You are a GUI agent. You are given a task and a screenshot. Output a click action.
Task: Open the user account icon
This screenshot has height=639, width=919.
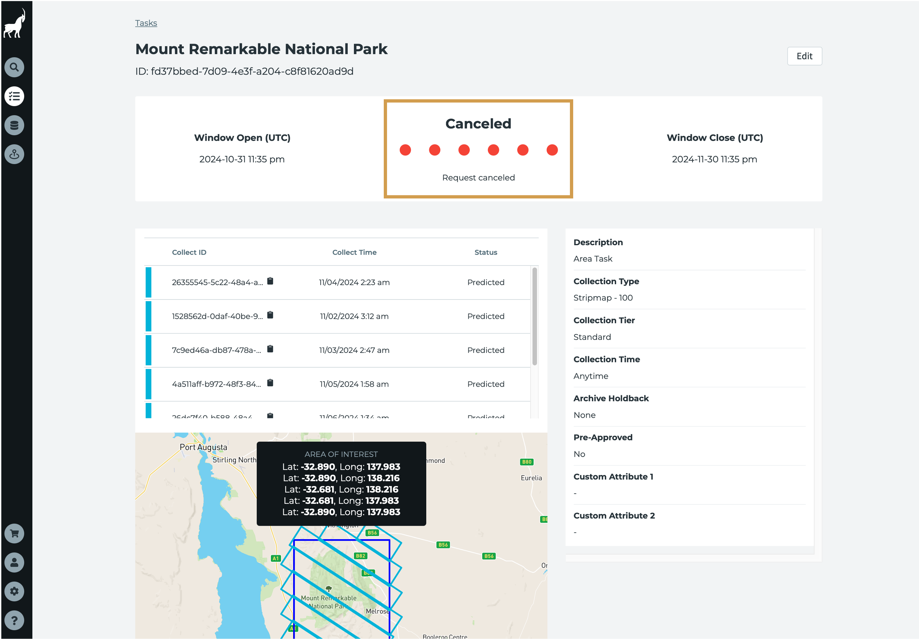tap(14, 562)
